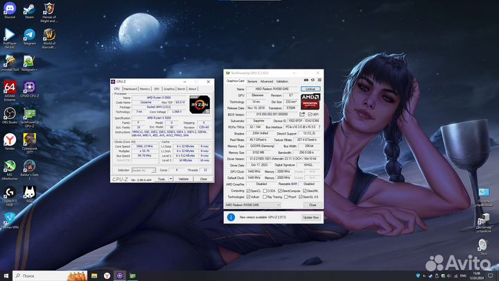Screen dimensions: 499x281
Task: Click the GPU-Z BIOS share/export icon
Action: point(301,114)
